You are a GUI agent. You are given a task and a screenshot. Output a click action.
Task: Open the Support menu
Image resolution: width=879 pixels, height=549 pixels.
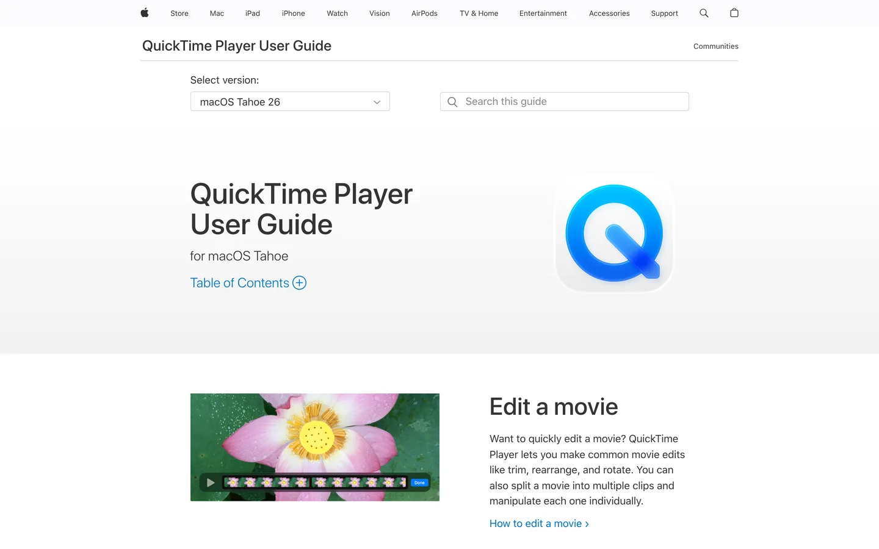click(x=664, y=13)
